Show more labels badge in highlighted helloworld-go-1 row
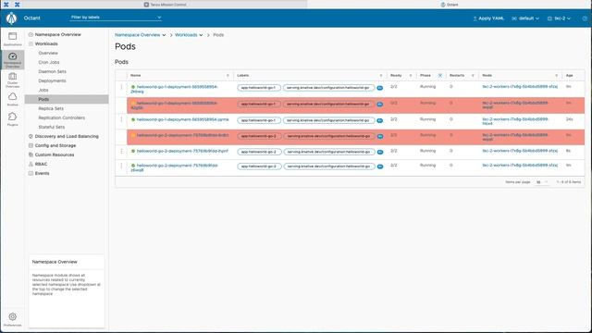592x333 pixels. point(380,105)
